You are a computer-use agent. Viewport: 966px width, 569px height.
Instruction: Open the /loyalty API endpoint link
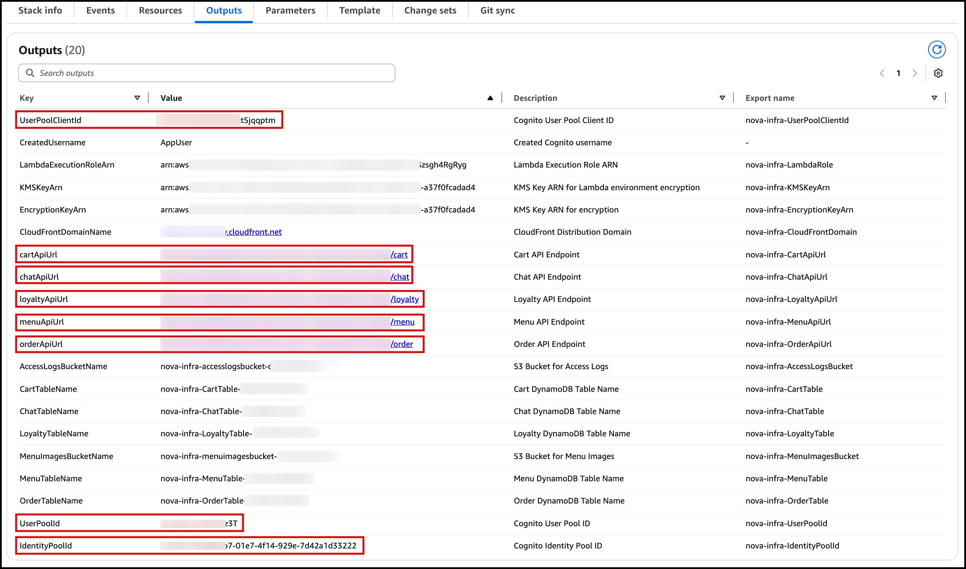point(404,299)
